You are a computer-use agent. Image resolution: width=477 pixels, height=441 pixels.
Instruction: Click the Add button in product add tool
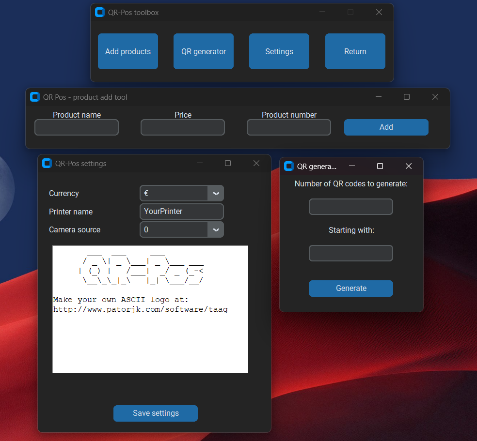point(386,127)
